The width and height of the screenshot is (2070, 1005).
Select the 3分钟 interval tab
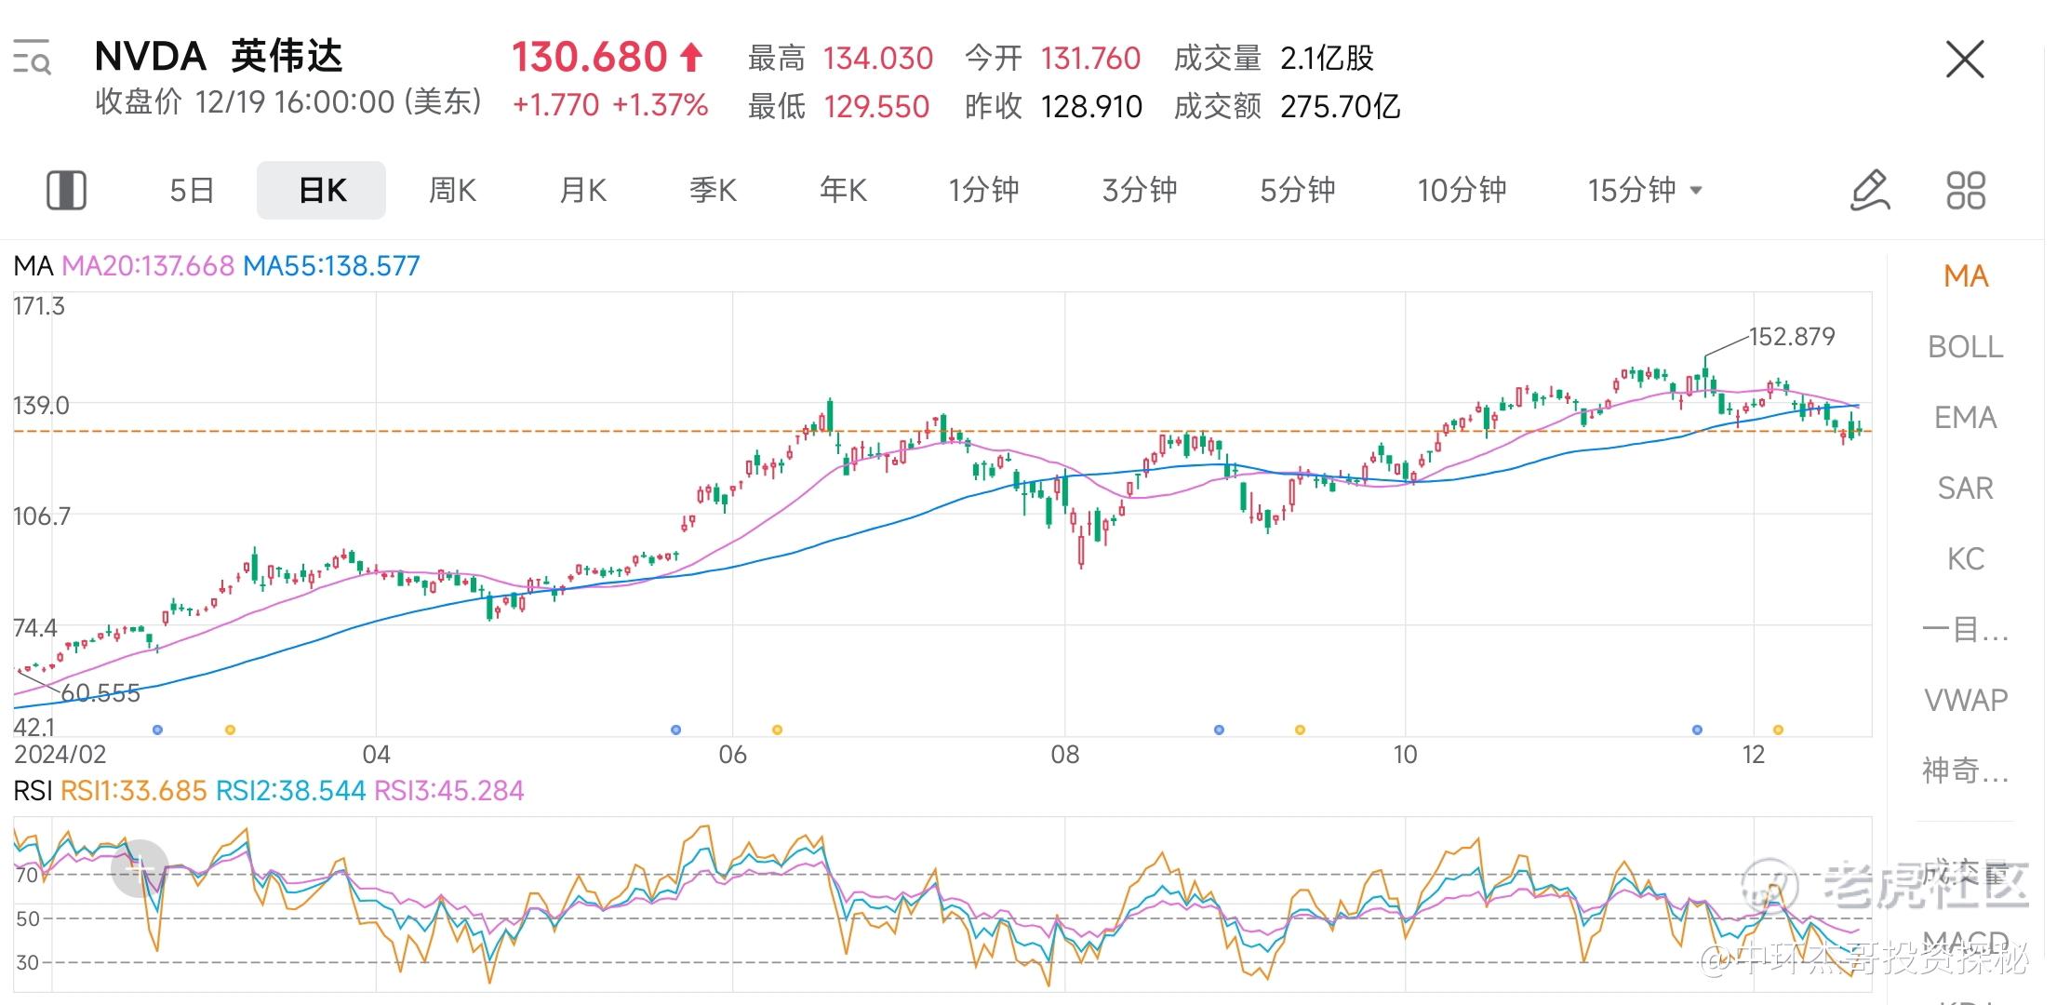pyautogui.click(x=1140, y=191)
